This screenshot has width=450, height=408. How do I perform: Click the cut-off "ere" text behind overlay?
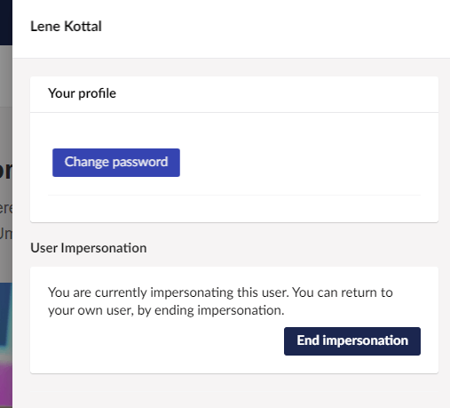pyautogui.click(x=6, y=208)
